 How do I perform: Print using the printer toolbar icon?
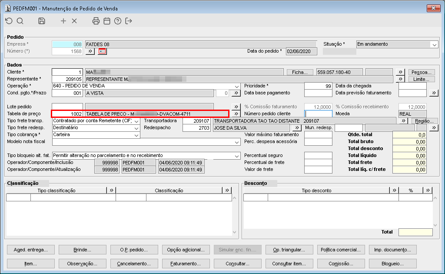pos(96,21)
